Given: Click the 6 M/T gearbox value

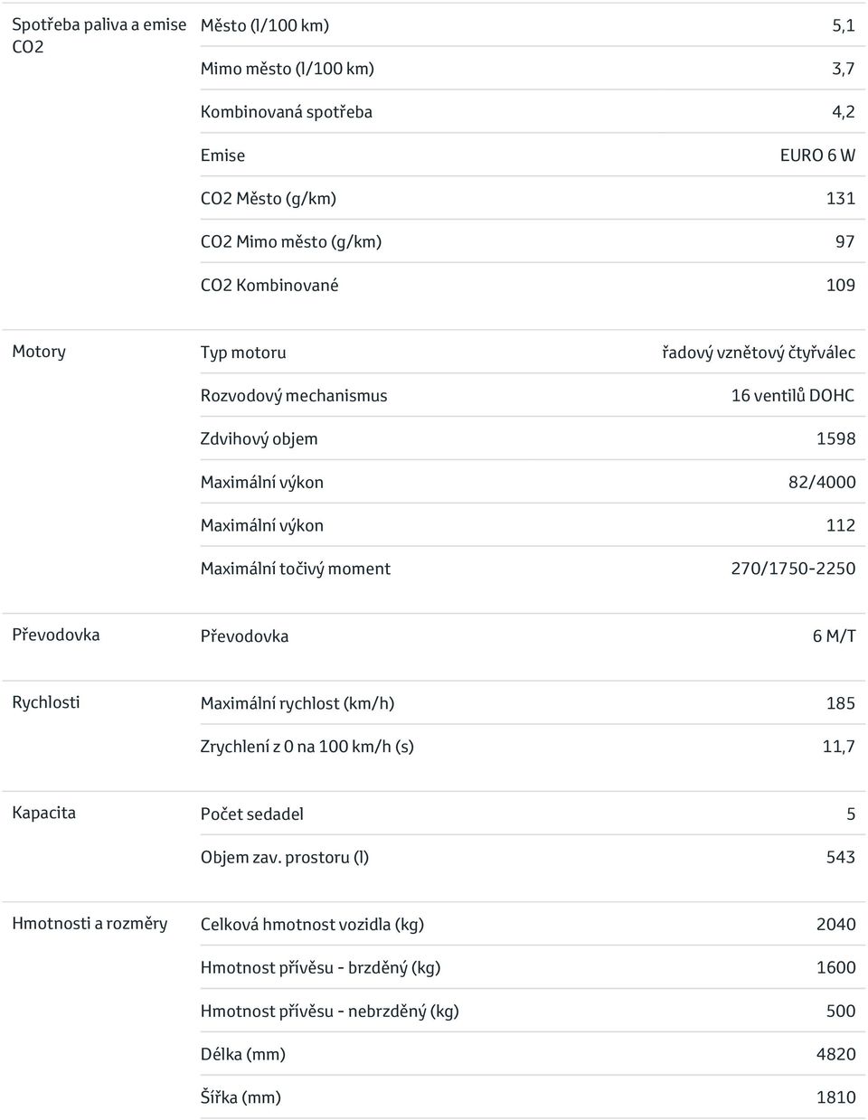Looking at the screenshot, I should pyautogui.click(x=834, y=636).
